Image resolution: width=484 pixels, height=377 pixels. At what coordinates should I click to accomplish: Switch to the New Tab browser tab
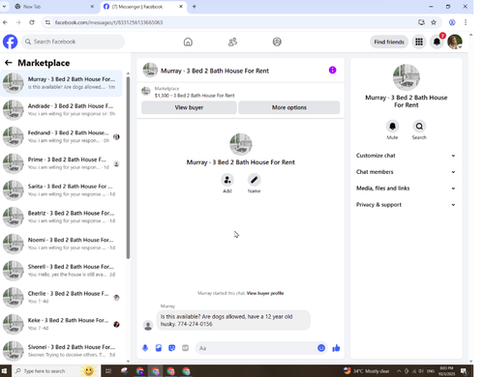coord(53,7)
